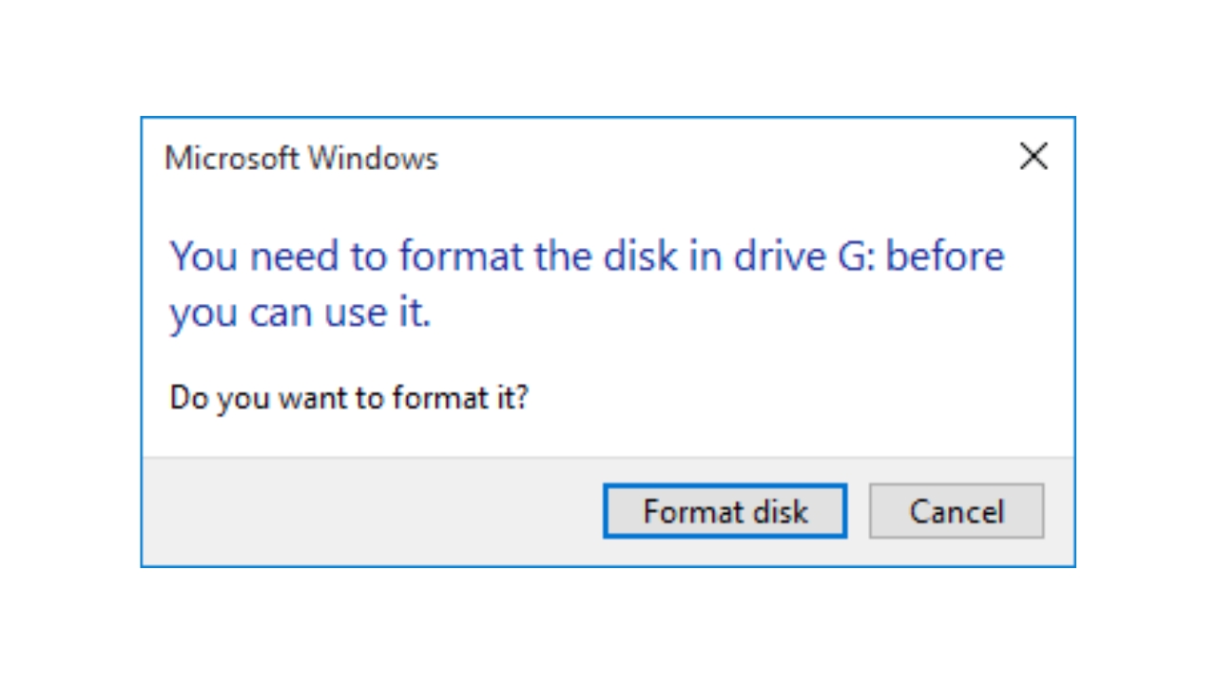Click the empty area beside the buttons
The width and height of the screenshot is (1217, 684).
[x=361, y=511]
